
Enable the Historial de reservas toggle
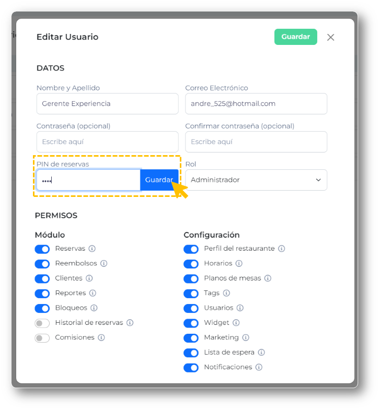(42, 323)
